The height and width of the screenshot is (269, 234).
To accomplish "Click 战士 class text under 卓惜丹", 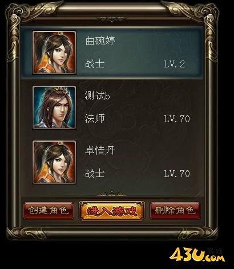I will 95,173.
